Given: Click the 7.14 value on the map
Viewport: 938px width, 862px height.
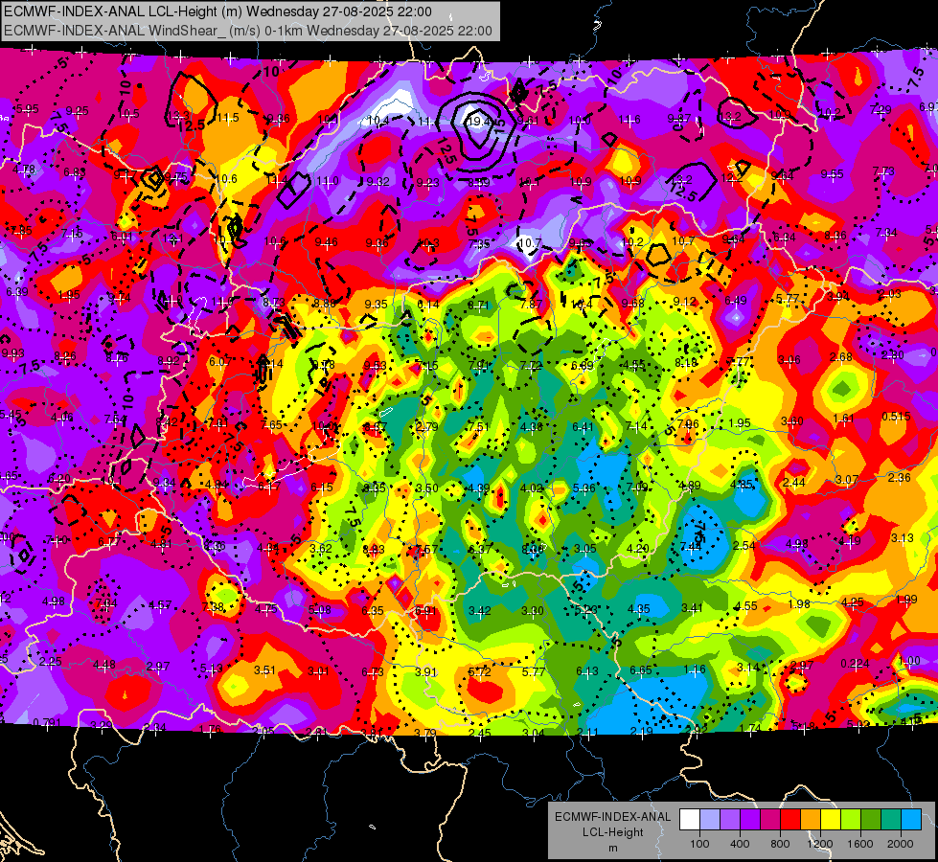Looking at the screenshot, I should point(636,425).
